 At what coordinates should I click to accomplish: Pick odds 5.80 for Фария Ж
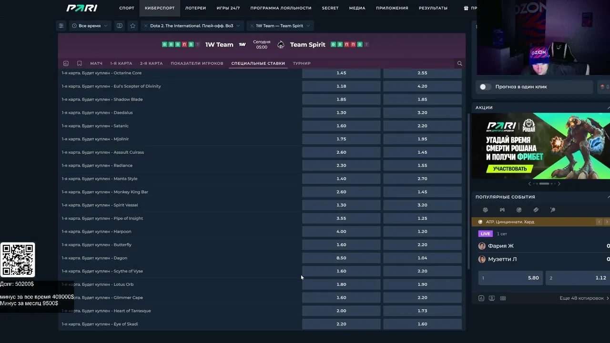tap(510, 278)
